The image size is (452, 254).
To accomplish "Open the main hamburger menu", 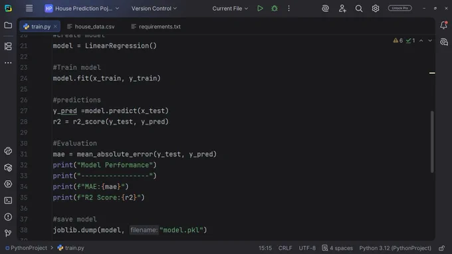I will (x=29, y=9).
